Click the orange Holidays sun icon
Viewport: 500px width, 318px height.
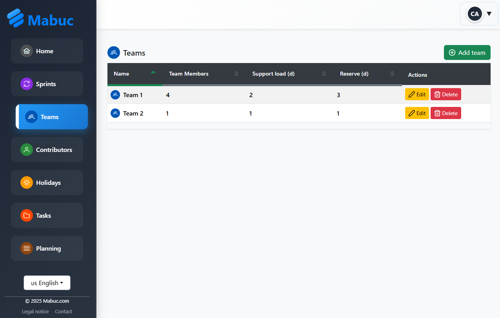pyautogui.click(x=27, y=182)
